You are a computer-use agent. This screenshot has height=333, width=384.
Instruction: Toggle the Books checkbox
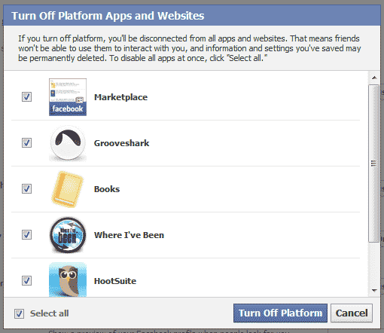26,188
